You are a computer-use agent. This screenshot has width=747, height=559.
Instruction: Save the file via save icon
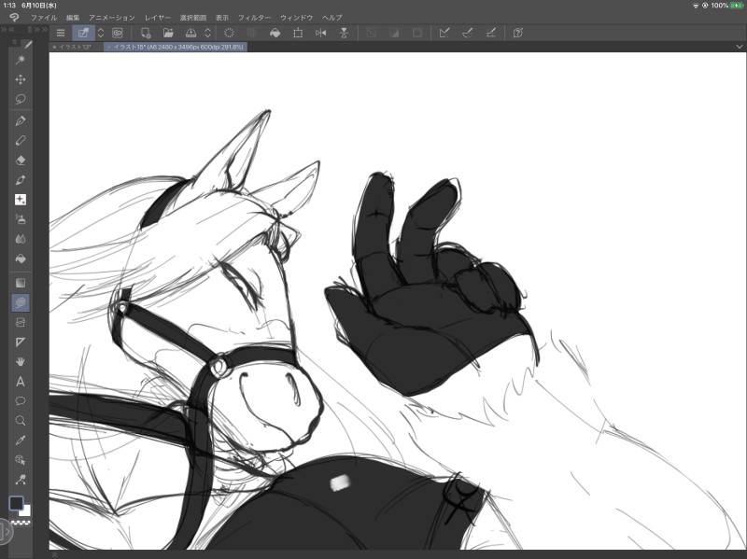click(x=190, y=33)
